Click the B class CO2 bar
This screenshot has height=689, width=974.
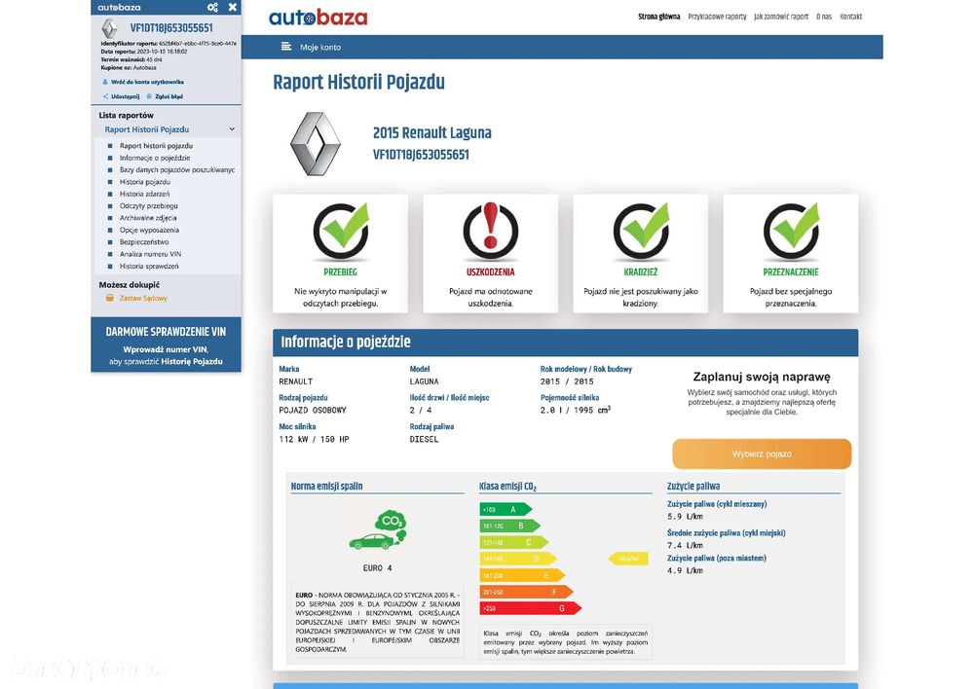[510, 526]
